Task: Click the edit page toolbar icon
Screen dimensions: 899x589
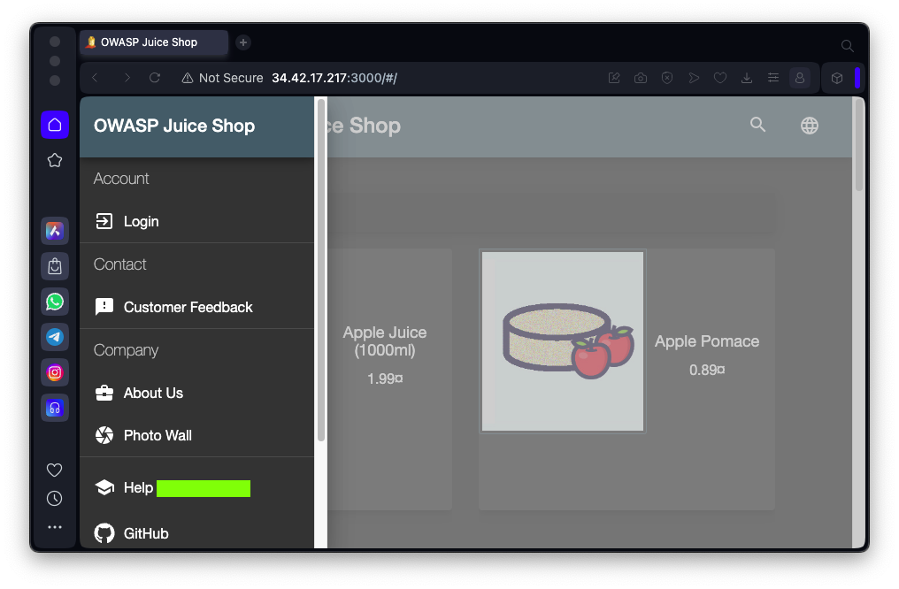Action: (x=614, y=78)
